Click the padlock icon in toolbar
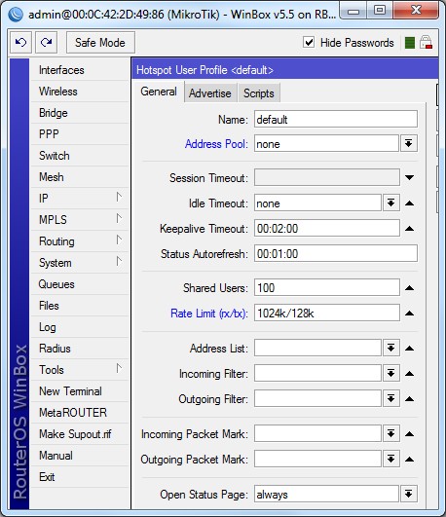This screenshot has height=517, width=446. coord(426,43)
